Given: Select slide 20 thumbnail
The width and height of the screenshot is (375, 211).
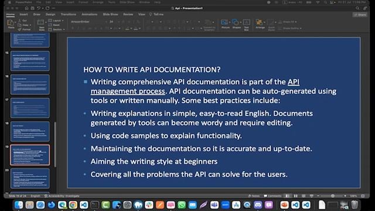Looking at the screenshot, I should click(x=30, y=178).
